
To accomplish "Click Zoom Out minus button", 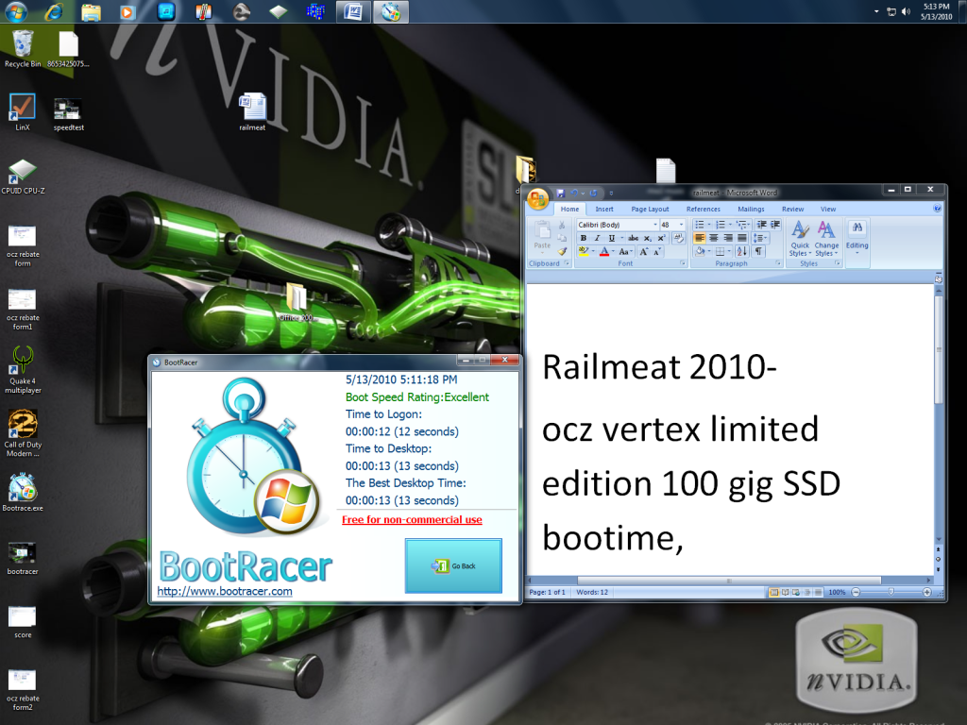I will pos(856,592).
